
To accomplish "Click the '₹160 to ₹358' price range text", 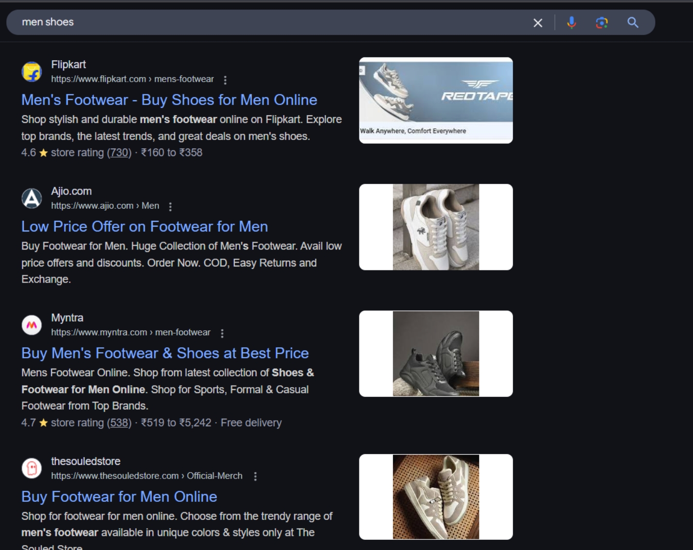I will point(172,153).
